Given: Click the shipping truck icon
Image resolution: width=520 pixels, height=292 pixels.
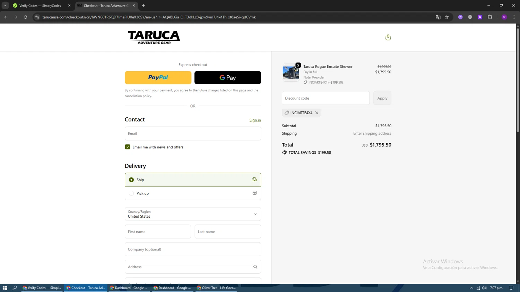Looking at the screenshot, I should click(254, 180).
